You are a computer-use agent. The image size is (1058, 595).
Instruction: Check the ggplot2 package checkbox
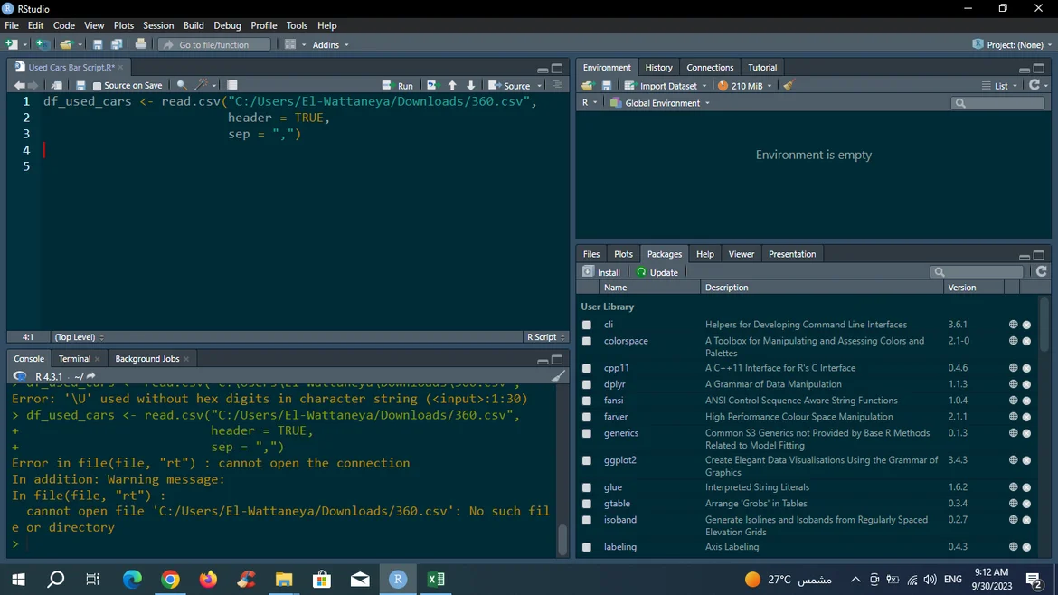(x=587, y=460)
